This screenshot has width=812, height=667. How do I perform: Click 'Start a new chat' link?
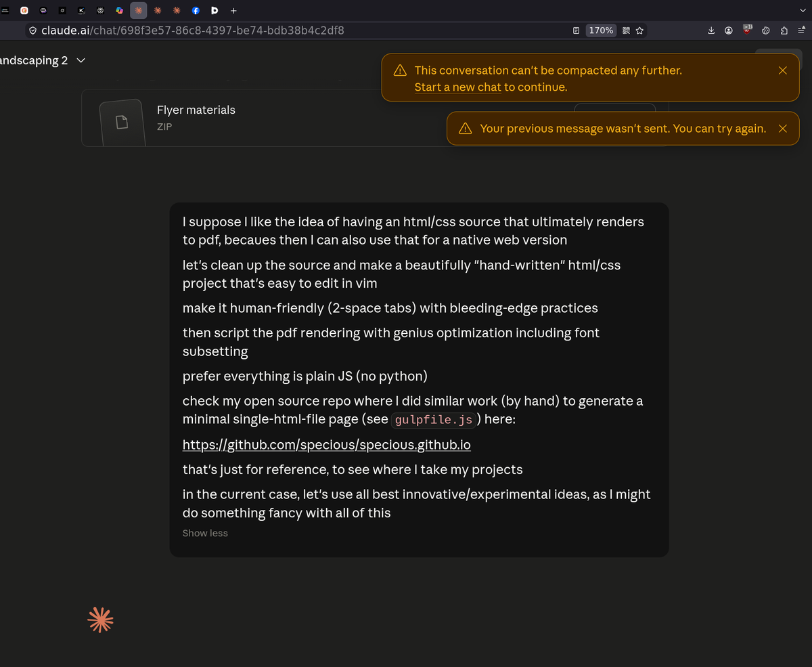pos(457,87)
